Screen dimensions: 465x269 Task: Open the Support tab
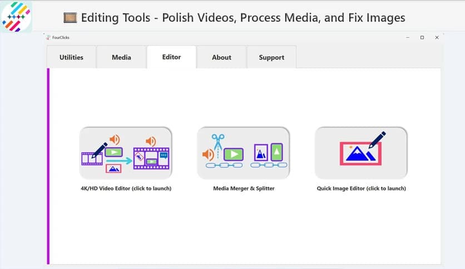coord(271,57)
